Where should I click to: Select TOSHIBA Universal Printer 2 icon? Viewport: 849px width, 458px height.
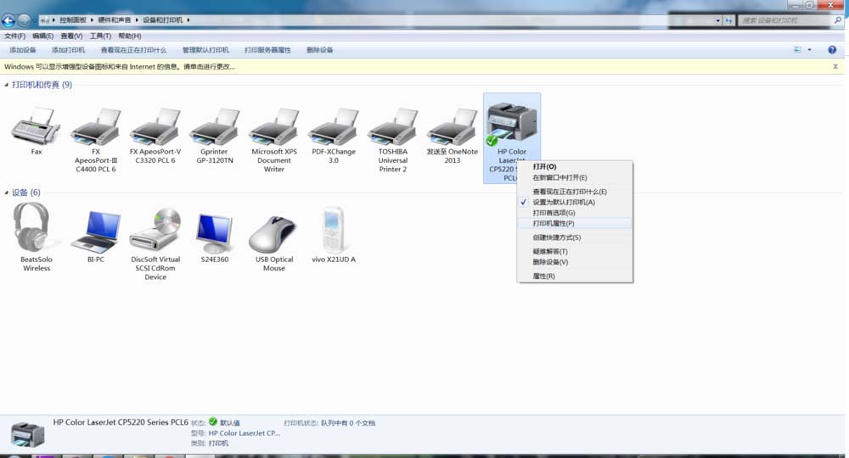pos(393,126)
